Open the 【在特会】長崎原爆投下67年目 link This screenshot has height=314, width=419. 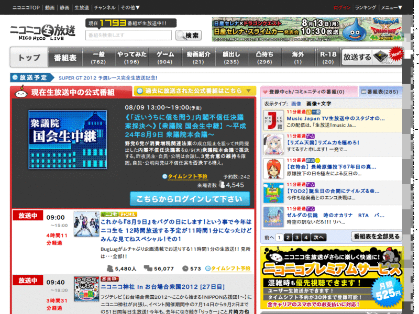tap(332, 167)
